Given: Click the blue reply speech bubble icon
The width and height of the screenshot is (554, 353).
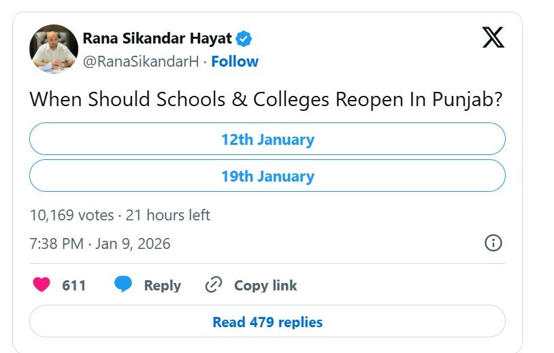Looking at the screenshot, I should 123,285.
